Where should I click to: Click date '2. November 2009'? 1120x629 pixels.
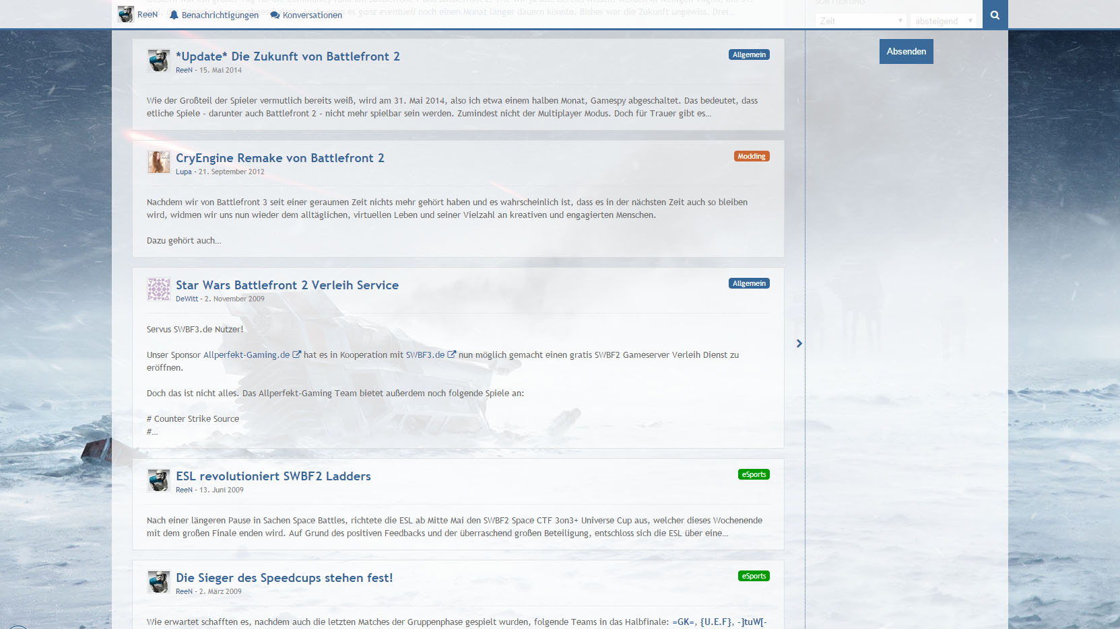coord(234,299)
